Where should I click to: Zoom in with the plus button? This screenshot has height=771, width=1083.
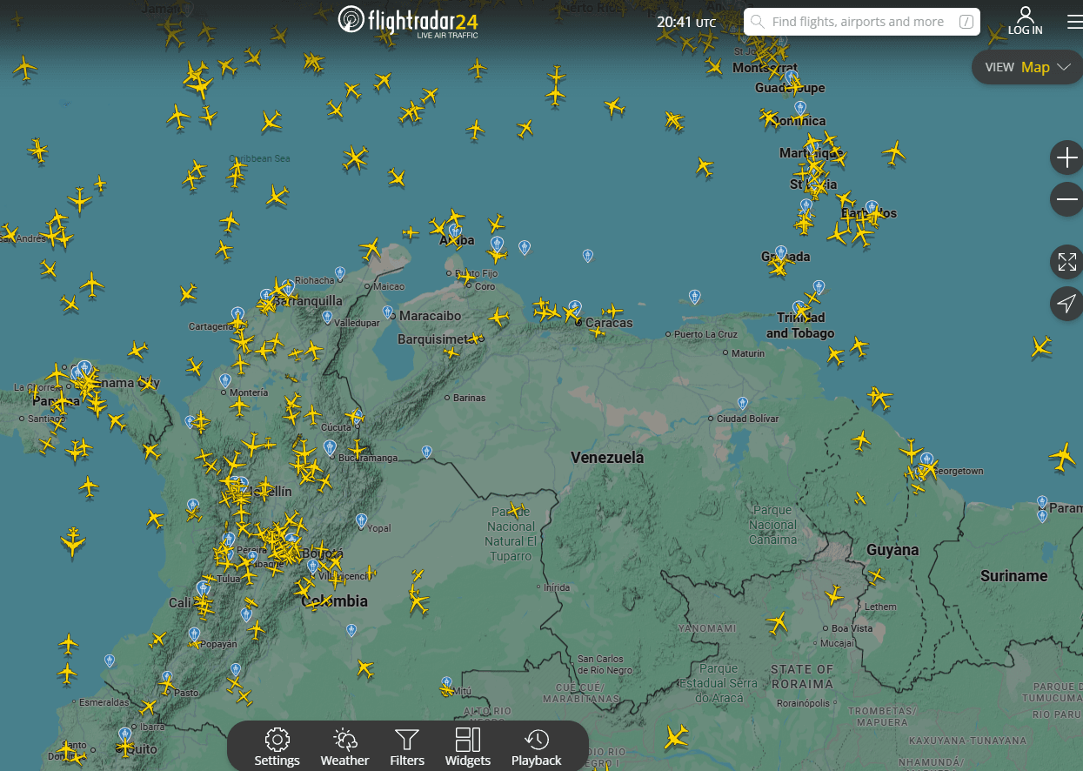click(1066, 158)
